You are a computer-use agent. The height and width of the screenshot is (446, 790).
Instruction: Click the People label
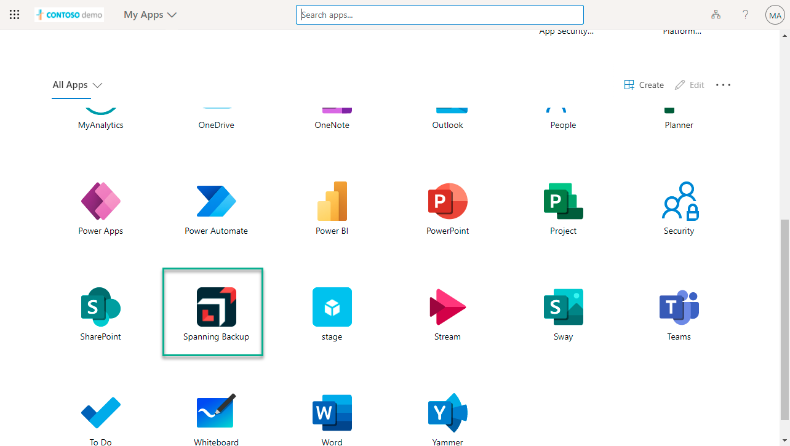pyautogui.click(x=564, y=125)
